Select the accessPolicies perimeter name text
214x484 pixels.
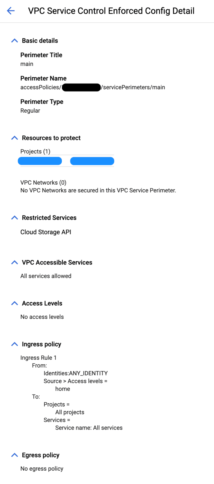click(93, 87)
